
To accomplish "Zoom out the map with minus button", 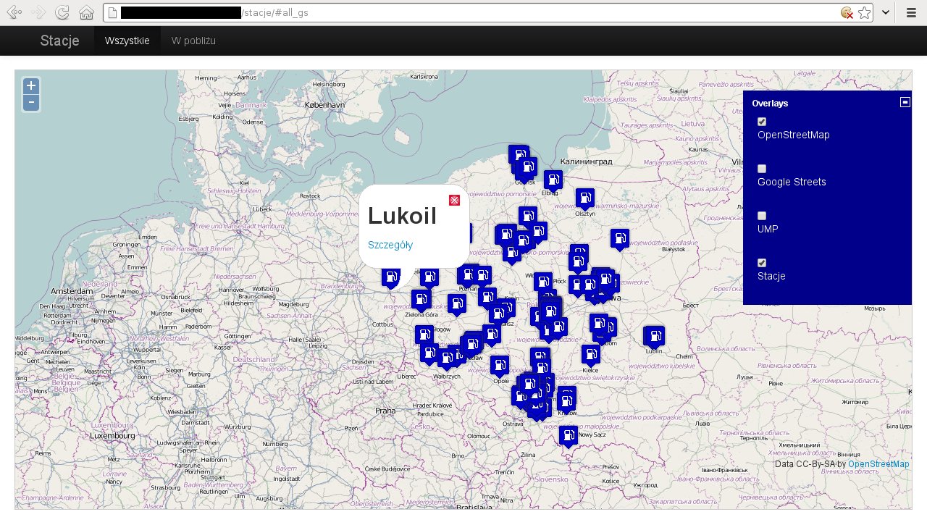I will pyautogui.click(x=31, y=102).
